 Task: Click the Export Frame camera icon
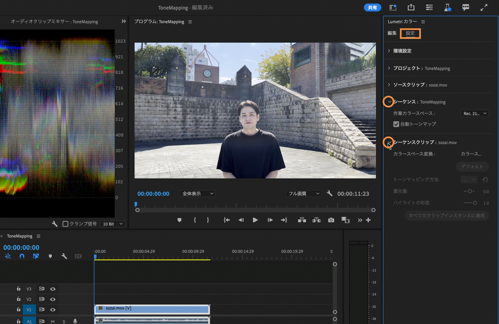(331, 220)
